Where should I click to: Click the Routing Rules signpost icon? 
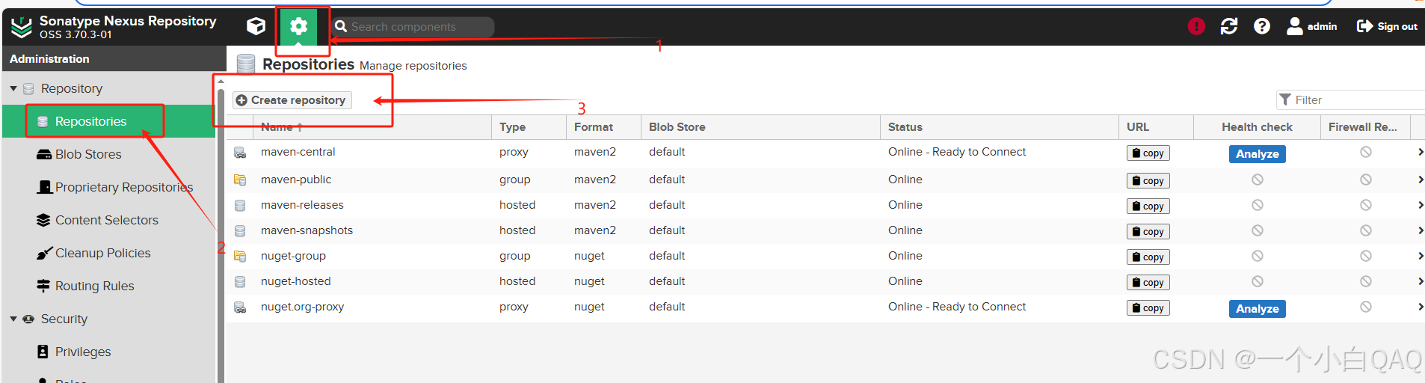[43, 286]
